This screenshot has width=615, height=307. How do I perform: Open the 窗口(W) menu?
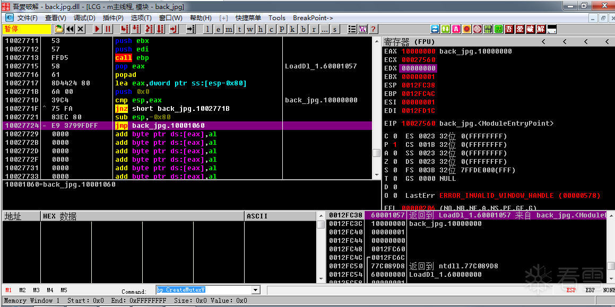click(171, 18)
